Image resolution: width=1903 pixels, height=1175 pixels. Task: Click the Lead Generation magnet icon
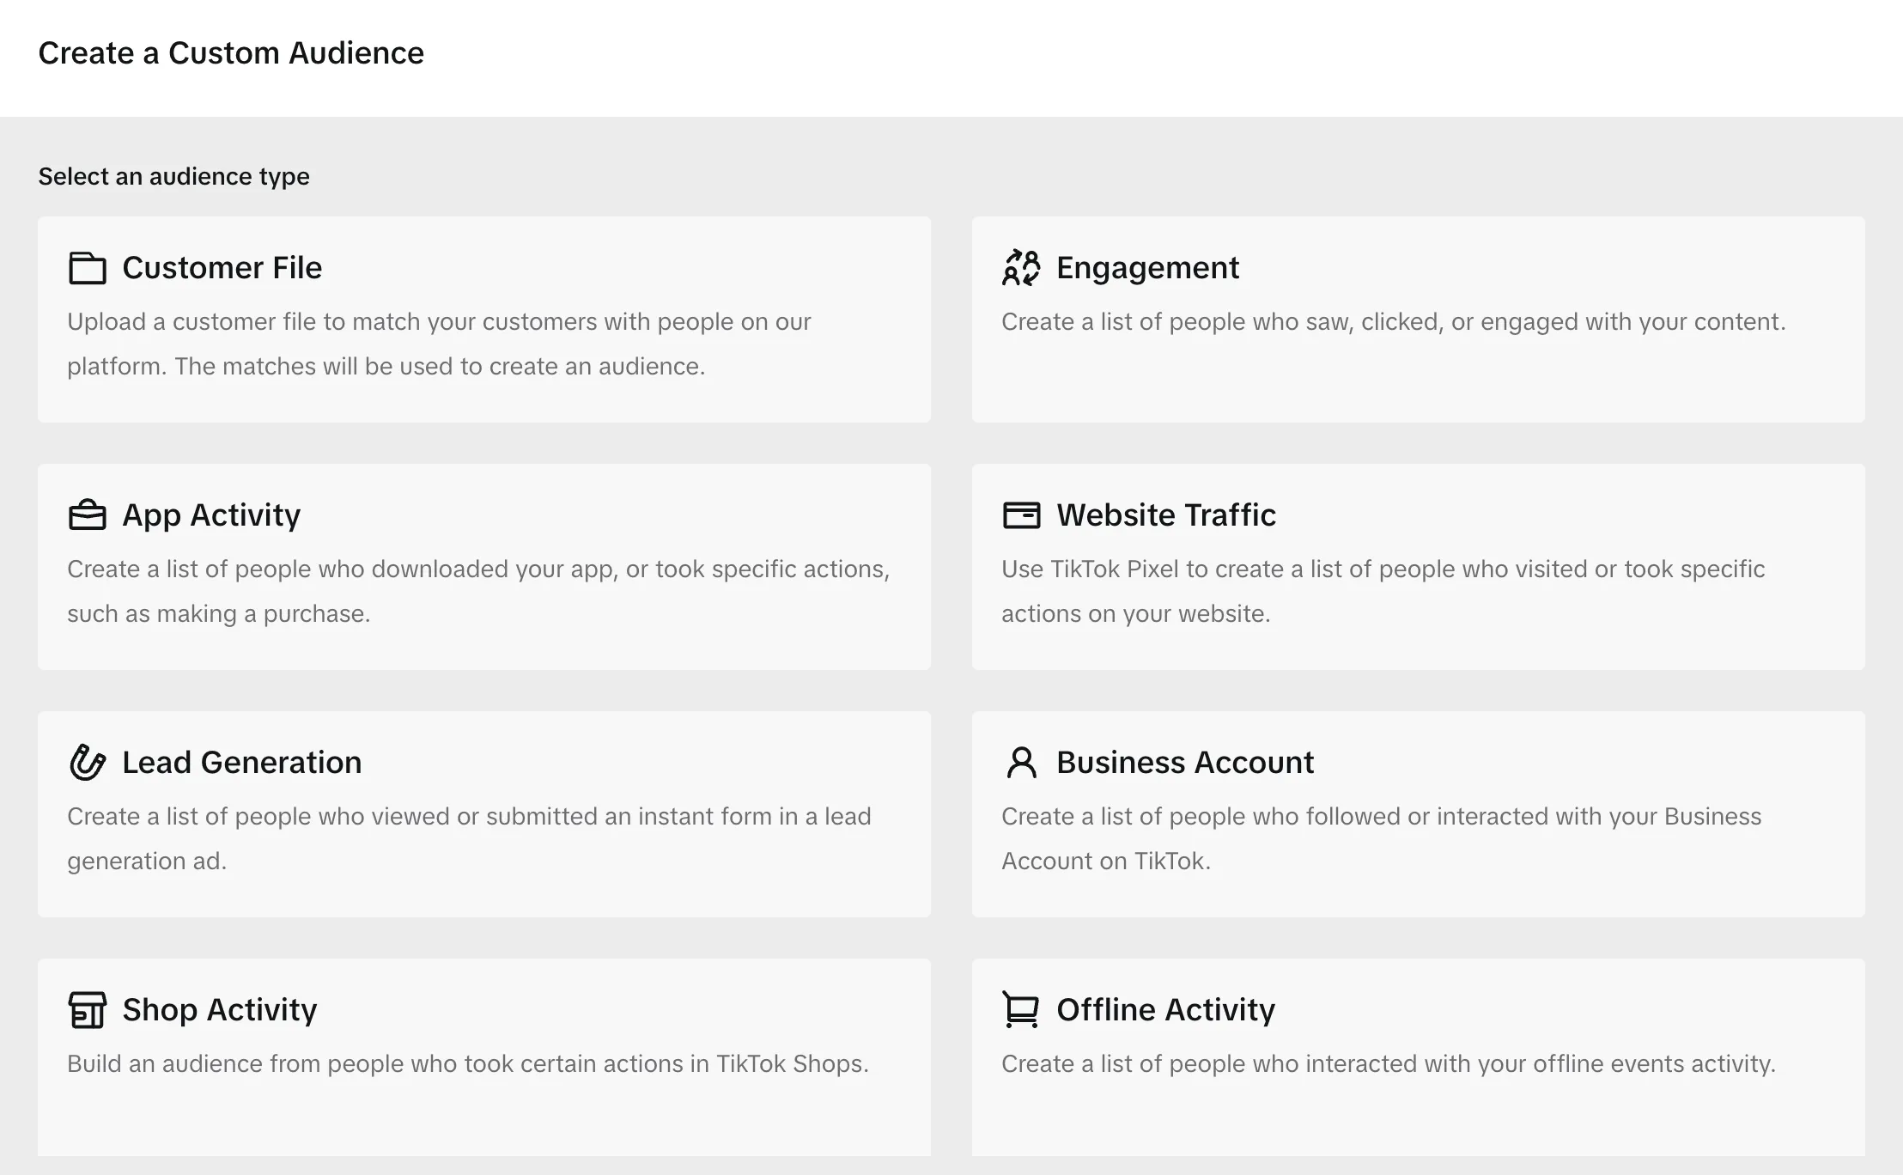click(x=87, y=762)
